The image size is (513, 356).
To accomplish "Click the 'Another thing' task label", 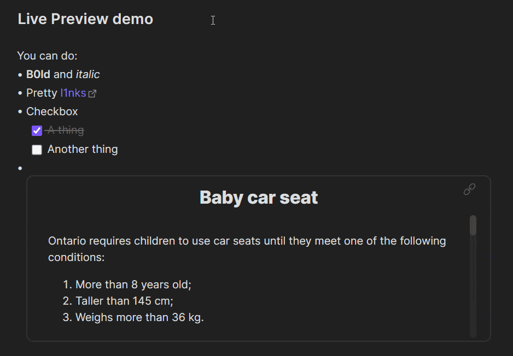I will [x=83, y=149].
